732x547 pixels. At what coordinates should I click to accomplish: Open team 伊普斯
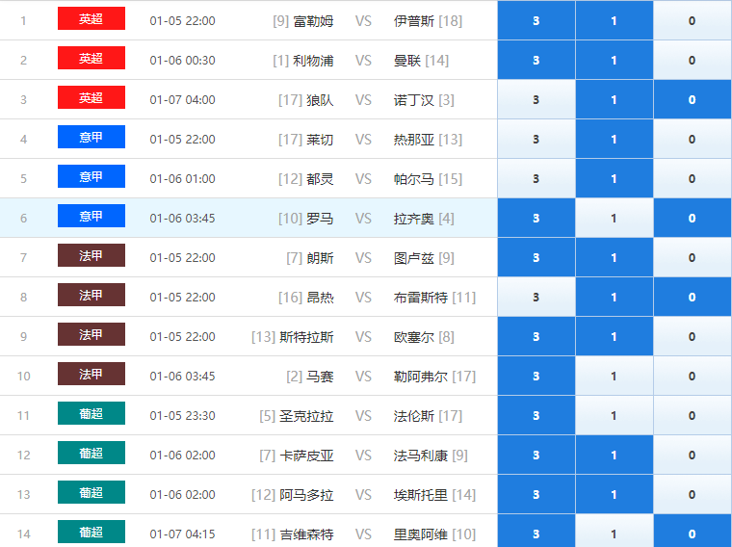pos(413,21)
